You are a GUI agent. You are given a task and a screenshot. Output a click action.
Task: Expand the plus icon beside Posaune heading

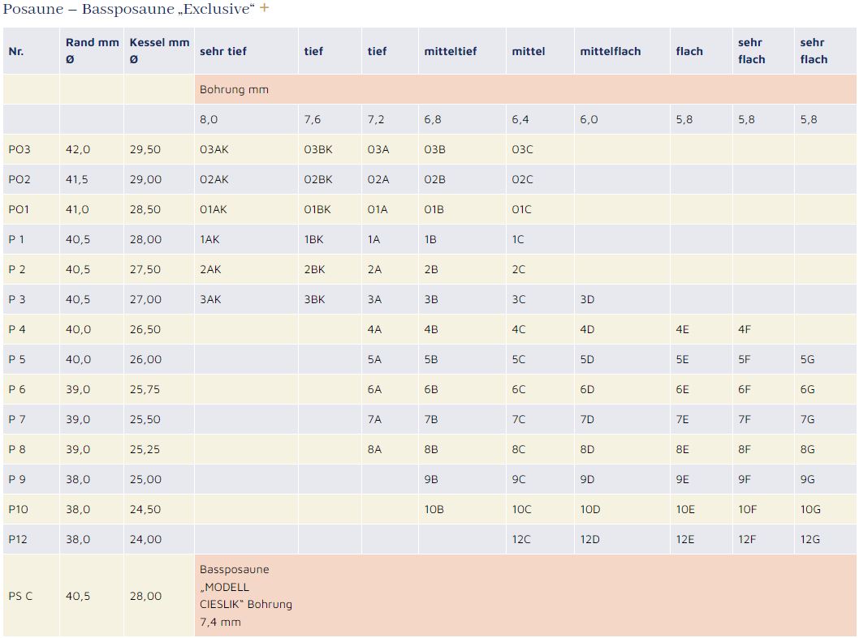click(264, 9)
